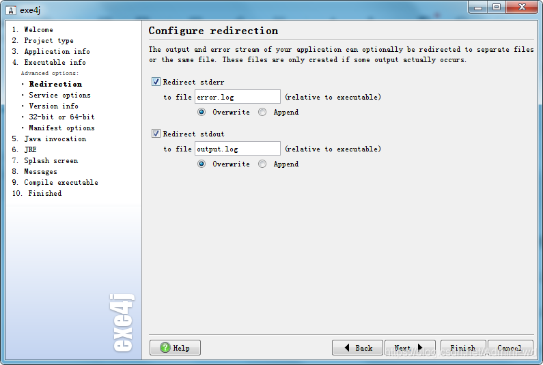The width and height of the screenshot is (543, 365).
Task: Go to step 3 Application info
Action: [51, 52]
